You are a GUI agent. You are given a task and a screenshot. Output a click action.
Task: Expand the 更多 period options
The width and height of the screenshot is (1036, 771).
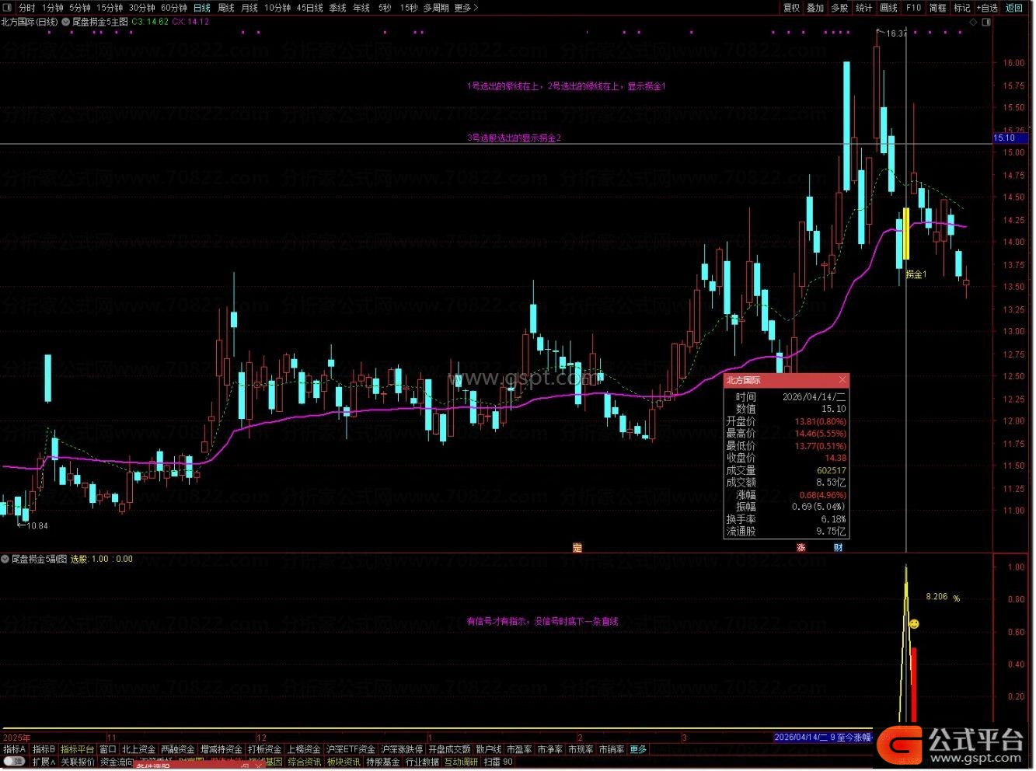[x=466, y=8]
